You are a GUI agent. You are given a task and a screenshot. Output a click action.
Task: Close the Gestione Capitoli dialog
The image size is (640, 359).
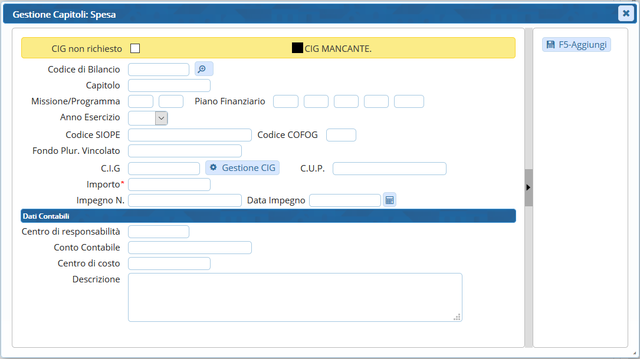pos(626,14)
